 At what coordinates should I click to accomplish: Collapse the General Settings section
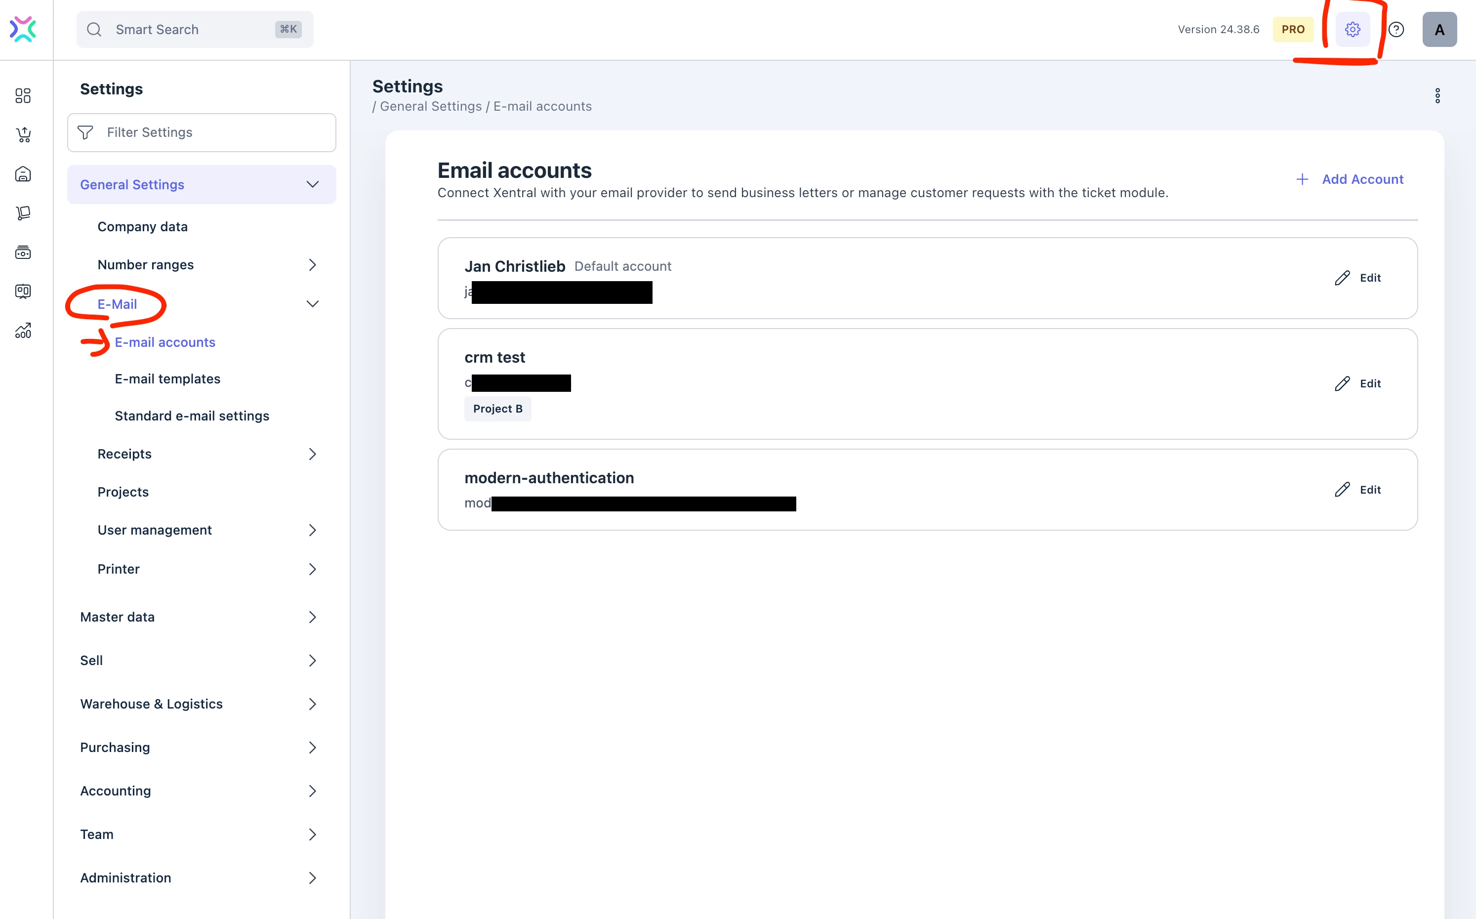[201, 184]
